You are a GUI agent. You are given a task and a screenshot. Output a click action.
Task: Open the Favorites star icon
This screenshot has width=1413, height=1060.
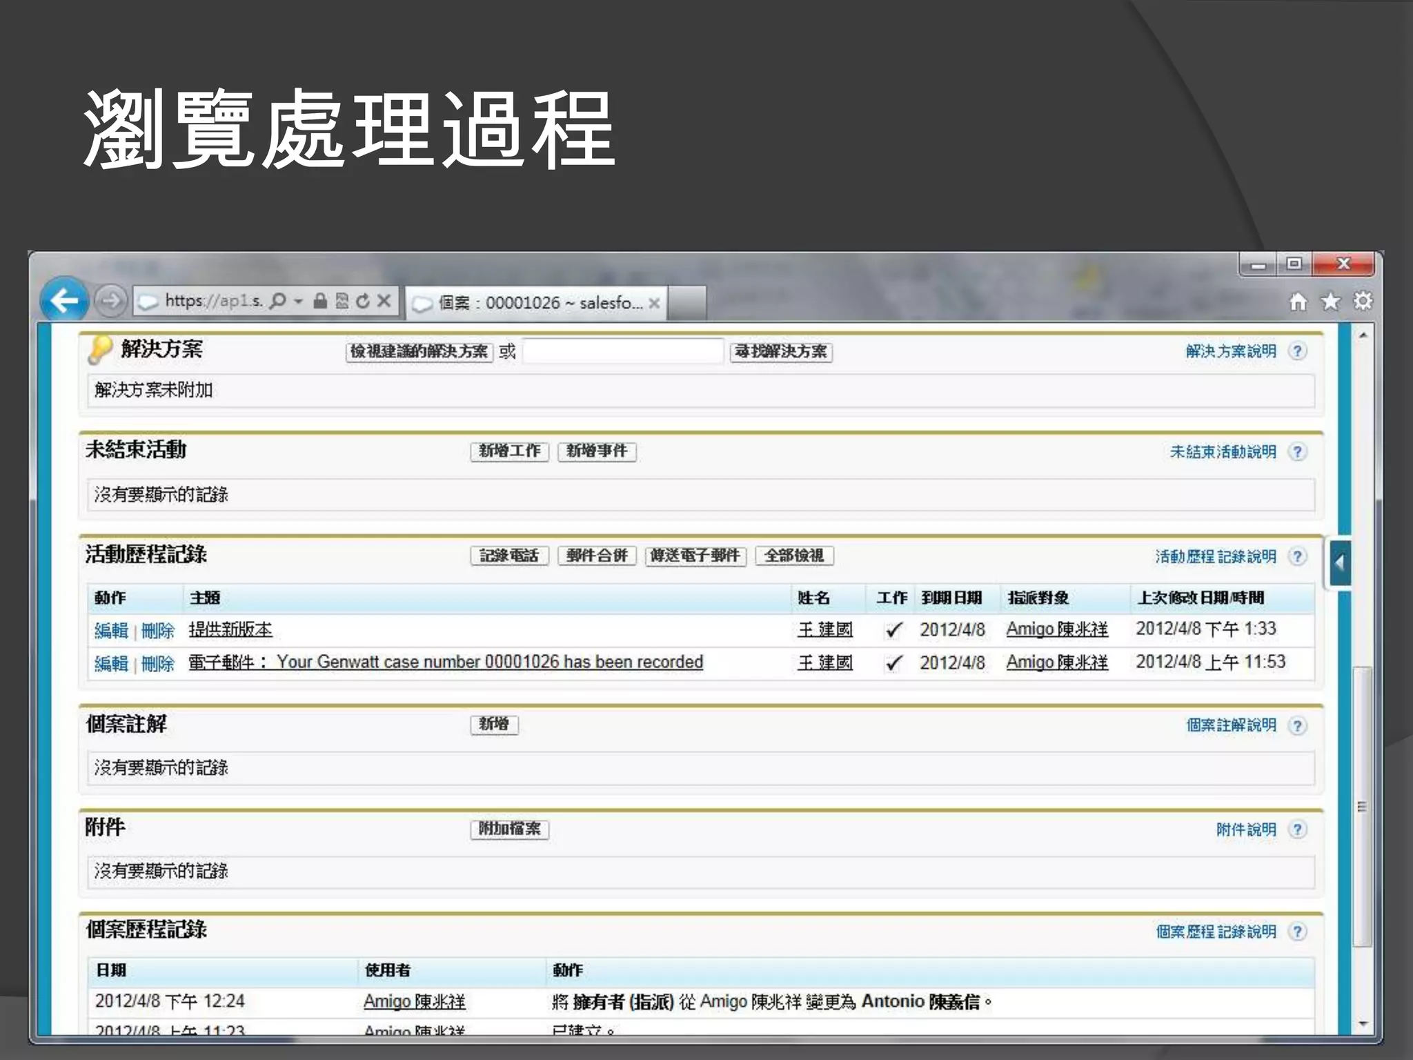coord(1330,302)
